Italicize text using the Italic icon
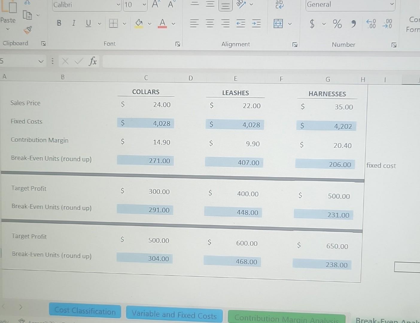420x323 pixels. click(74, 23)
